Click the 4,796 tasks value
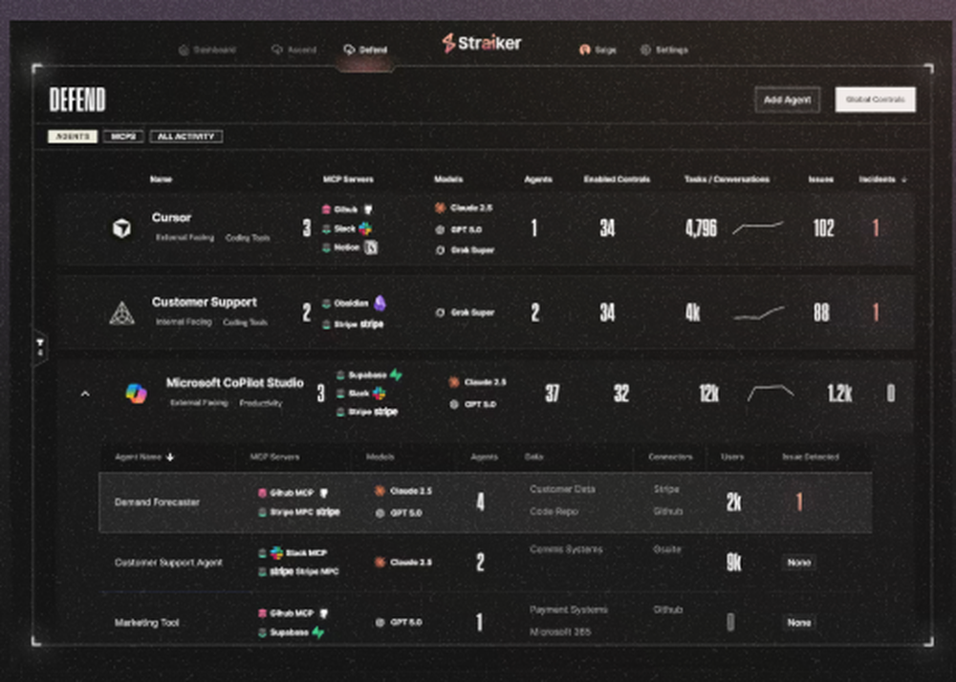The height and width of the screenshot is (682, 956). pyautogui.click(x=701, y=228)
